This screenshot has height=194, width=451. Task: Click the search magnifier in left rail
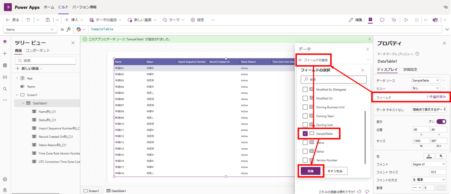5,89
